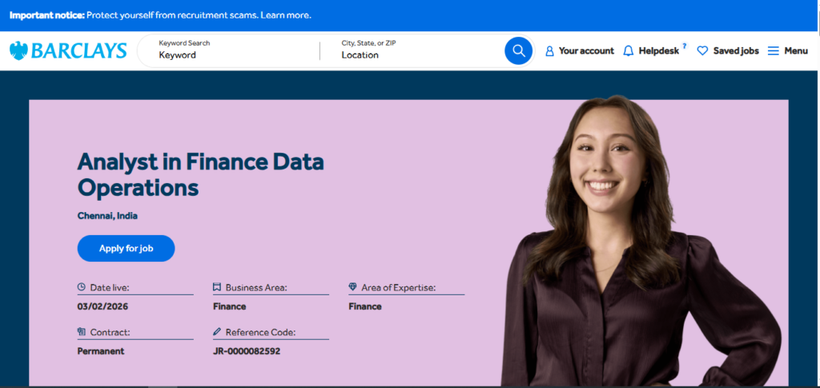Viewport: 820px width, 388px height.
Task: Click the Apply for job button
Action: (x=126, y=248)
